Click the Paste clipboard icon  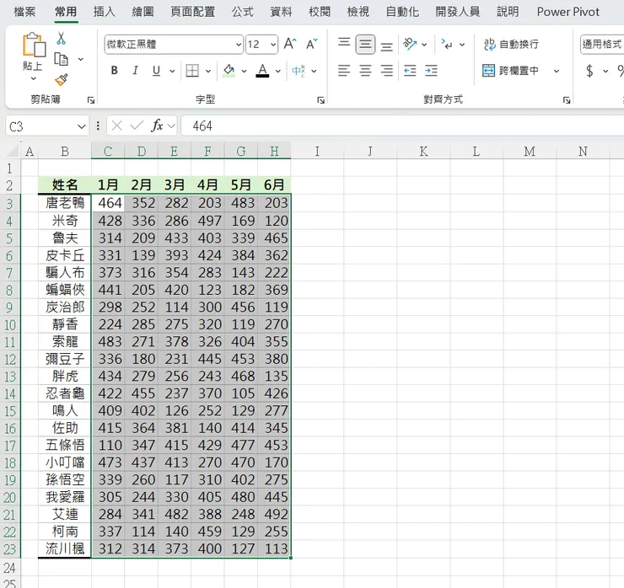pyautogui.click(x=34, y=45)
